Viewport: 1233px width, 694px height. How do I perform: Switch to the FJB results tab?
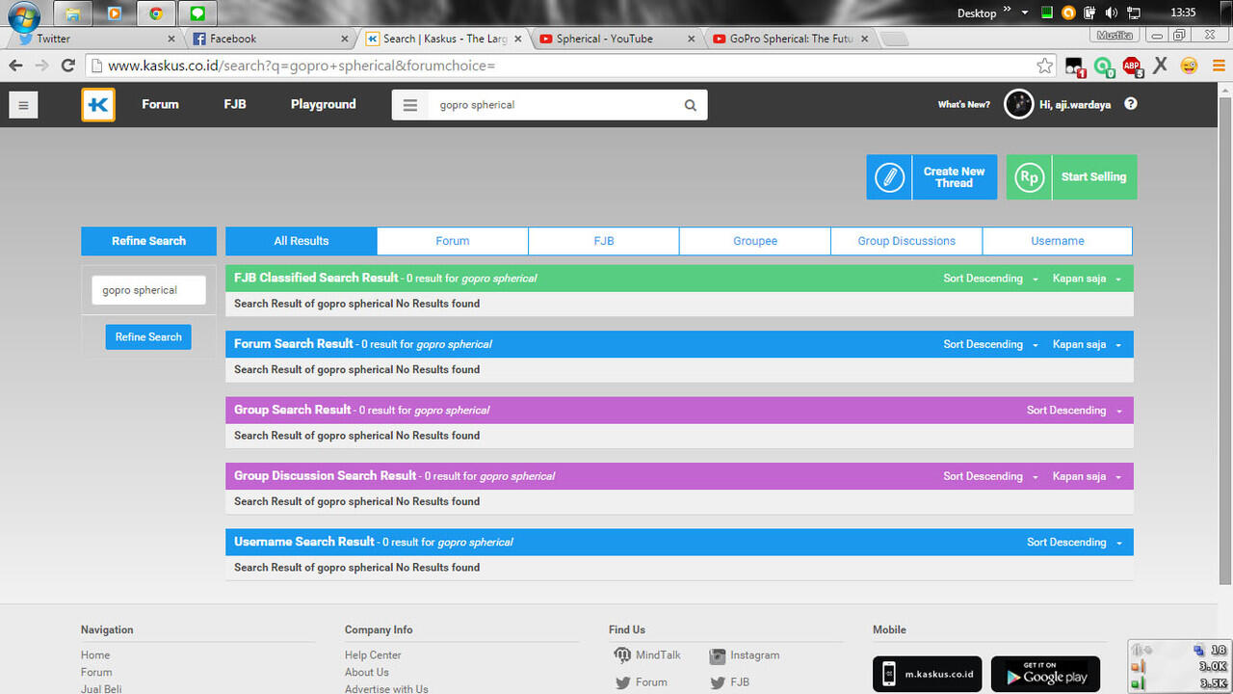point(604,241)
